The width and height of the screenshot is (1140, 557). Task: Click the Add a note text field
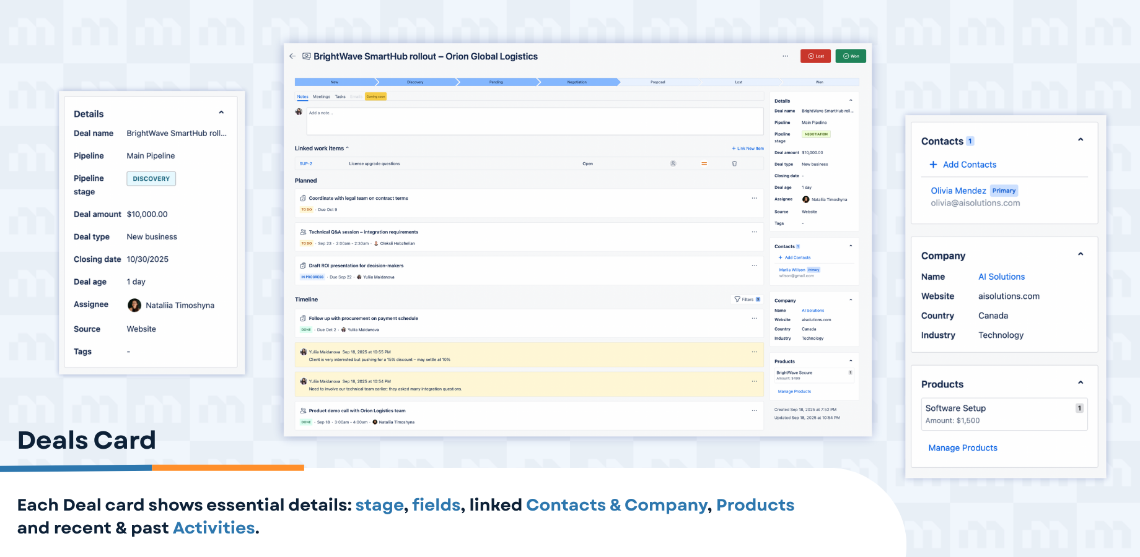(534, 121)
